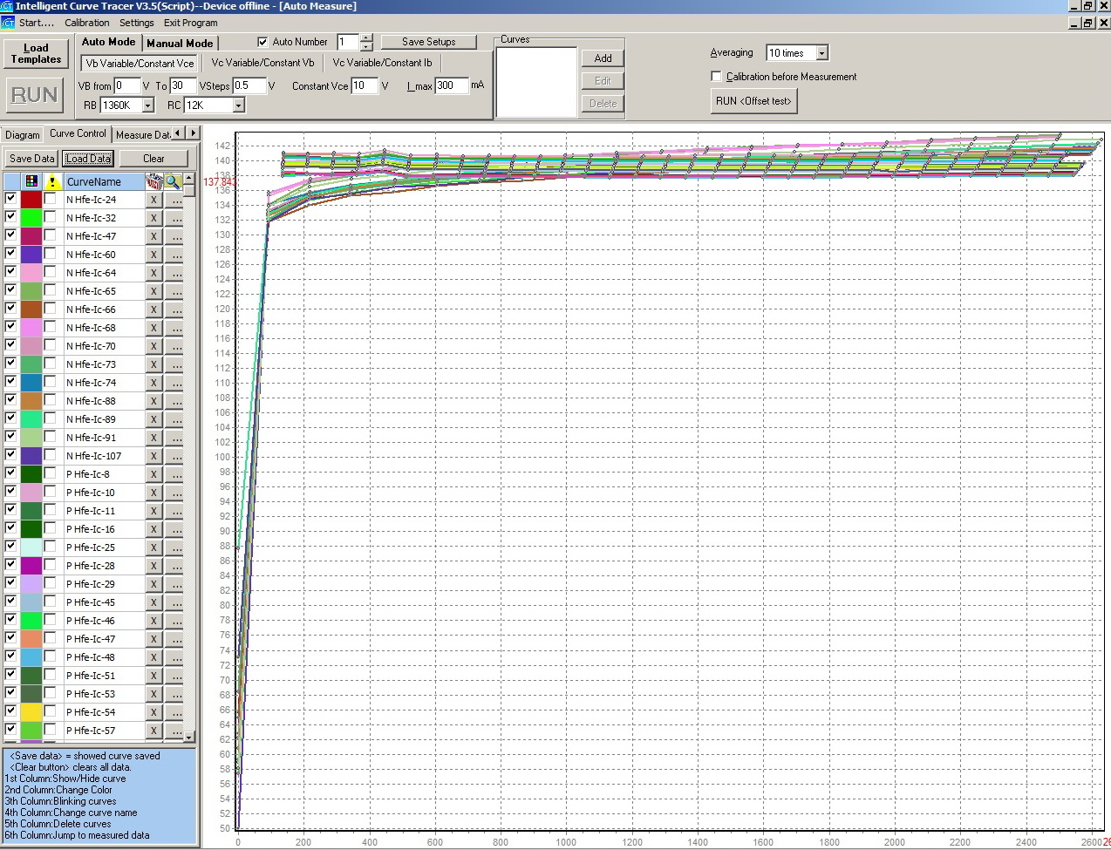Switch to the Diagram tab

coord(22,134)
